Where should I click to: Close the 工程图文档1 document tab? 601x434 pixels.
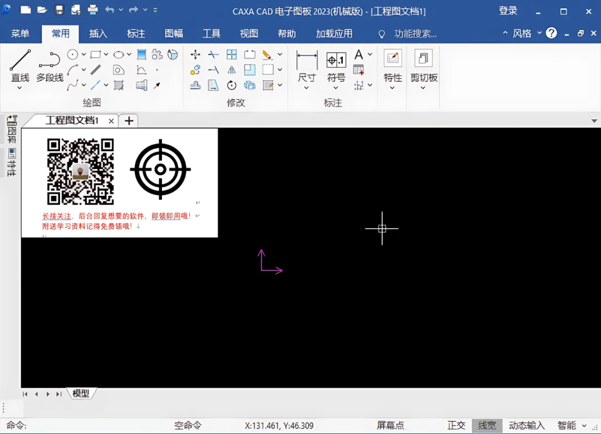[111, 121]
